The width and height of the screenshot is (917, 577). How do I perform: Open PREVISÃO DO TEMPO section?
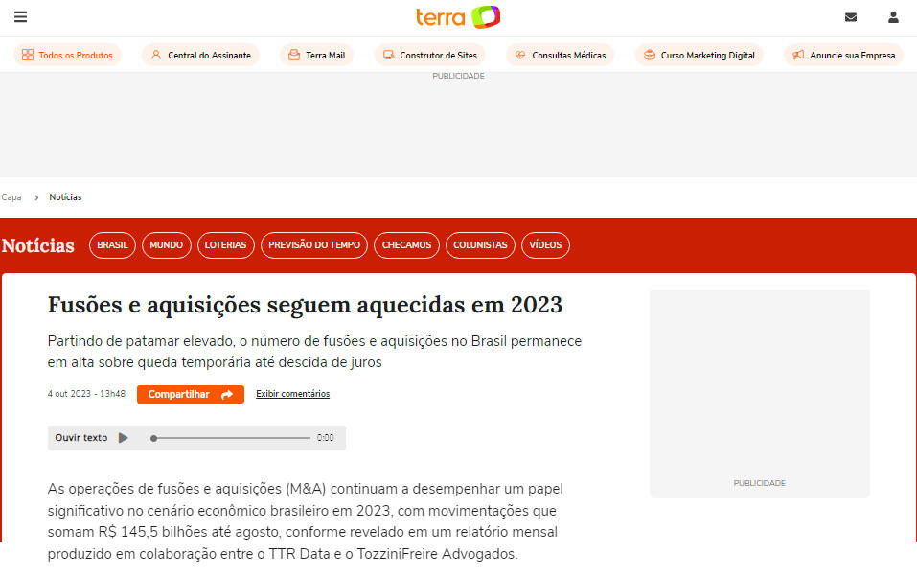point(314,245)
